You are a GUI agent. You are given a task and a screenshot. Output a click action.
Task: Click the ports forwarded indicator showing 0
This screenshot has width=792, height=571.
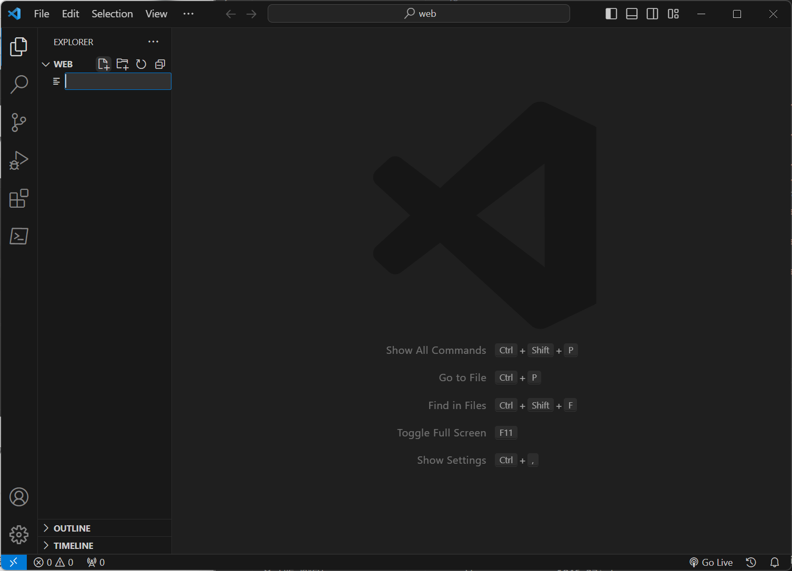(96, 562)
